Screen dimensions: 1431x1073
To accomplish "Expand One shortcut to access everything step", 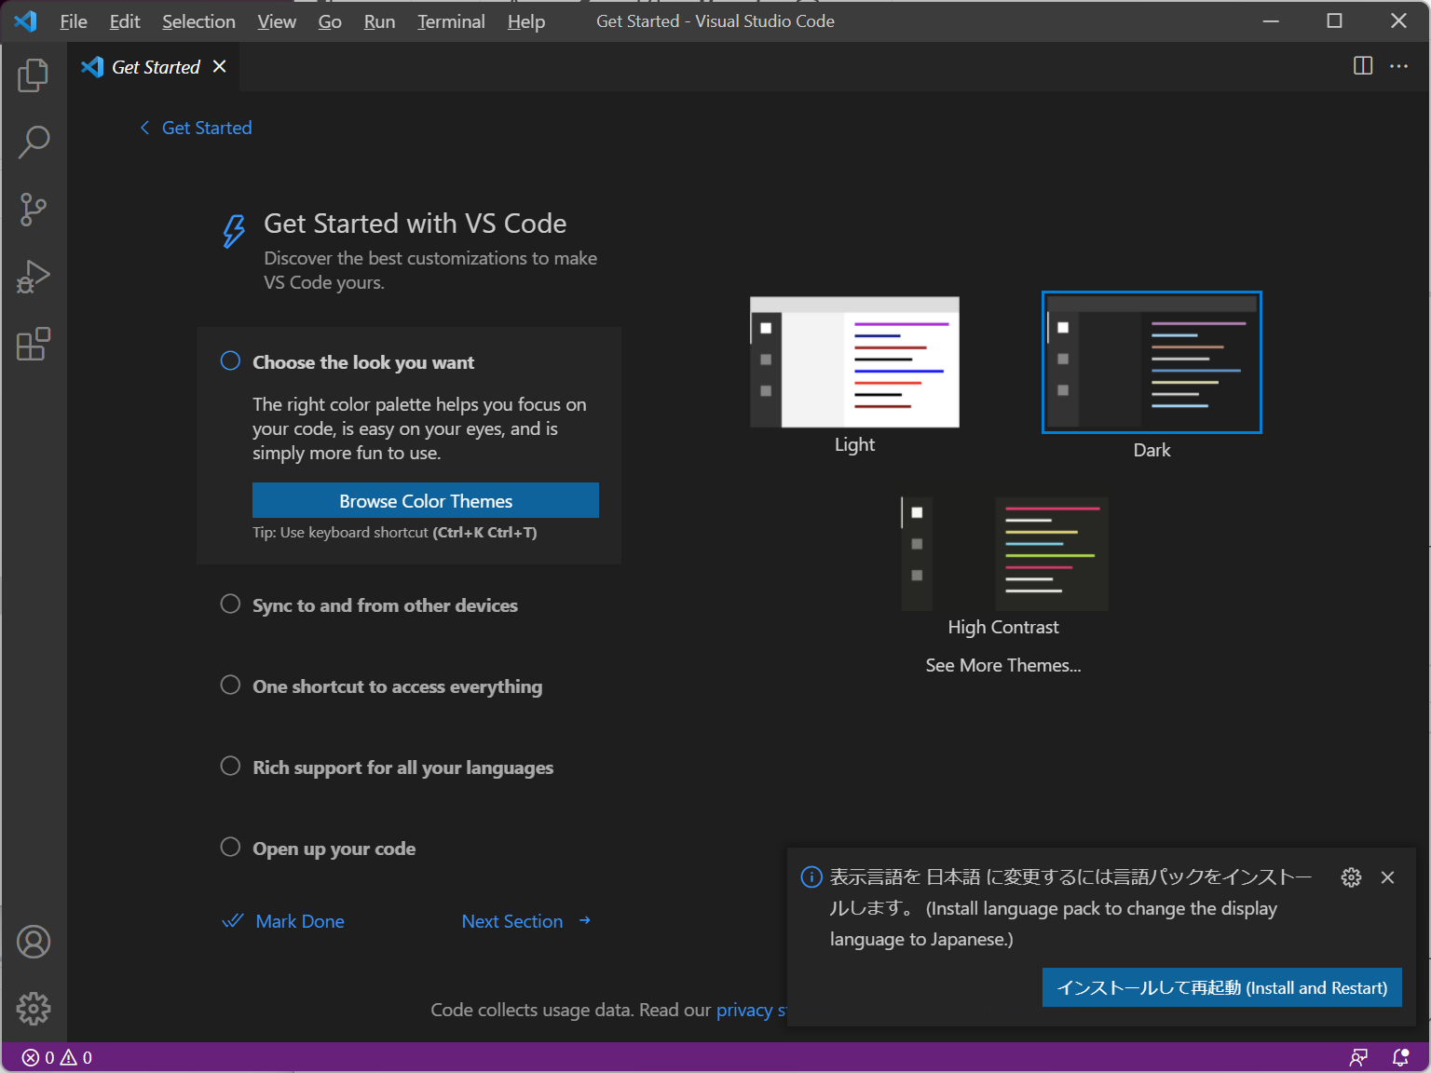I will [397, 686].
